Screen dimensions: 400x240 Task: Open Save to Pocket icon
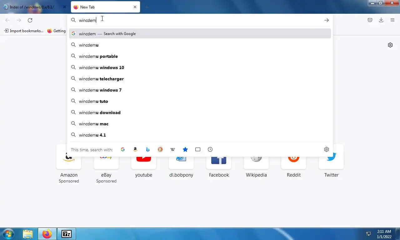(370, 20)
